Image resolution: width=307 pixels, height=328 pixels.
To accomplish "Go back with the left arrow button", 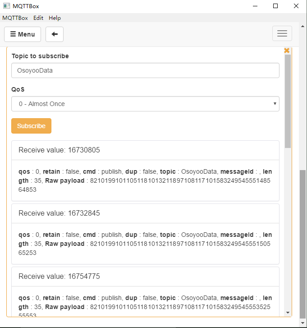I will pos(55,34).
